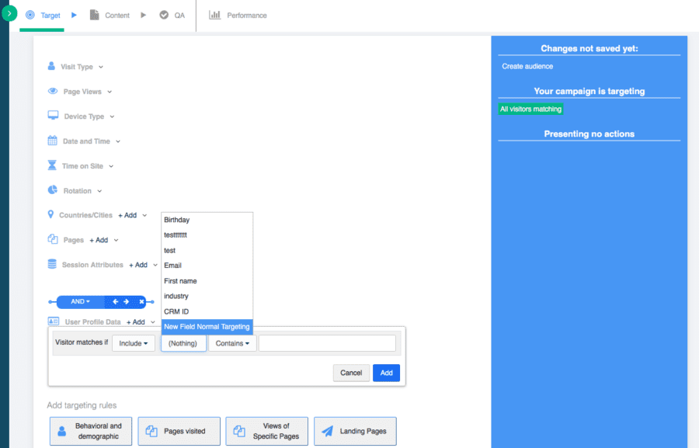Image resolution: width=699 pixels, height=448 pixels.
Task: Open the Contains condition dropdown
Action: (x=232, y=343)
